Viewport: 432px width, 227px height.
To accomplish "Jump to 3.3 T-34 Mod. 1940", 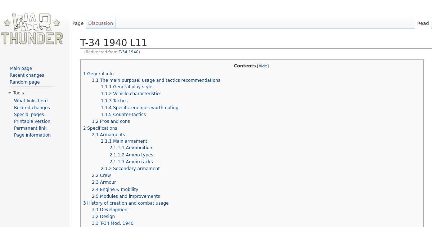I will 113,223.
